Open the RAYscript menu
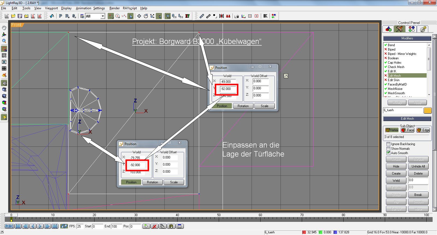The height and width of the screenshot is (235, 437). (130, 8)
